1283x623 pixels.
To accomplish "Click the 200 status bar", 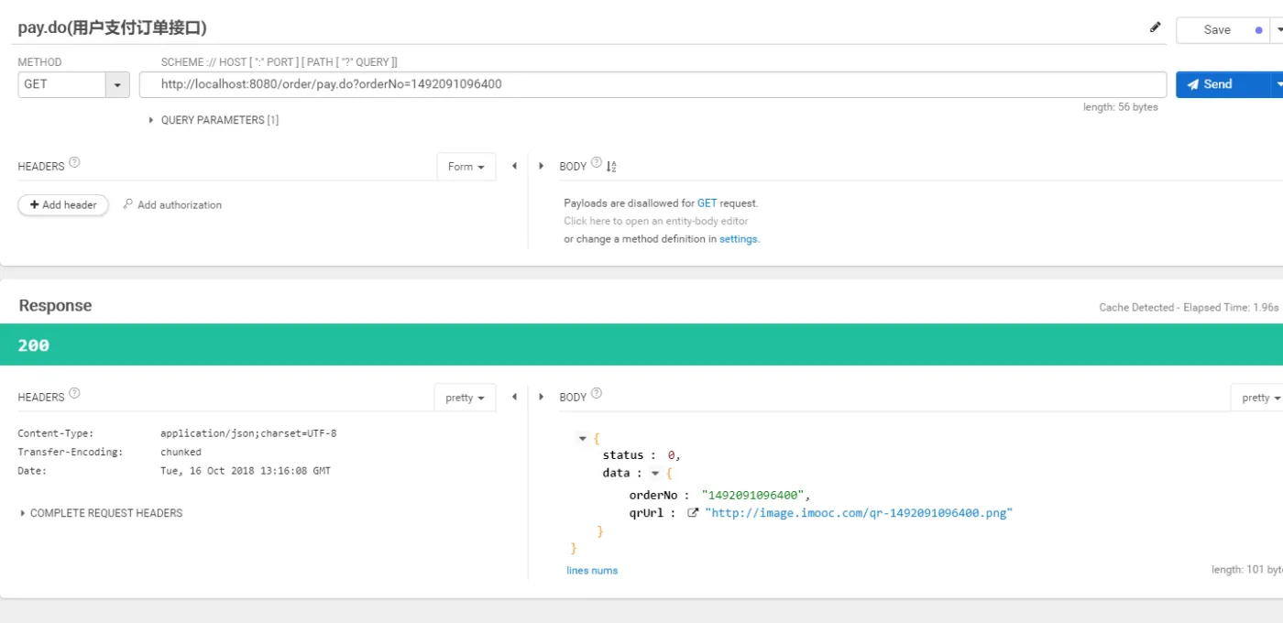I will 641,344.
